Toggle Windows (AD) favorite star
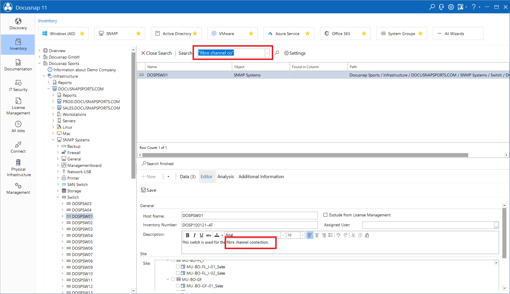Viewport: 510px width, 294px height. click(82, 34)
